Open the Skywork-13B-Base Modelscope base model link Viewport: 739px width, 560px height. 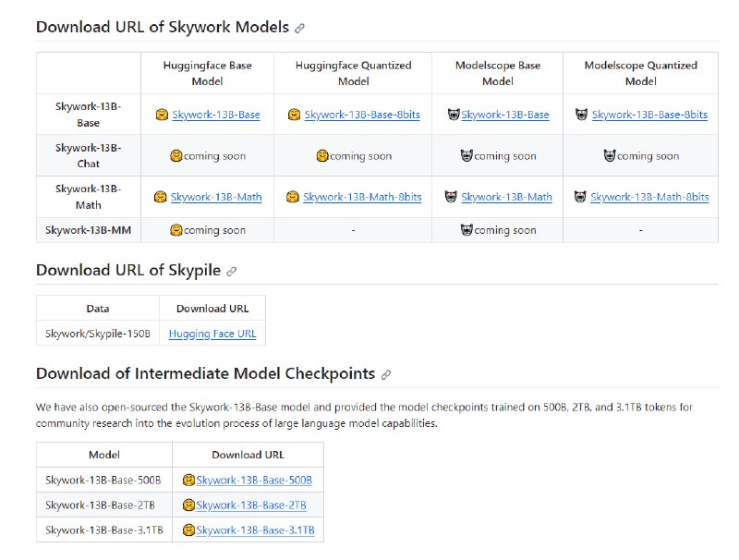pyautogui.click(x=505, y=114)
